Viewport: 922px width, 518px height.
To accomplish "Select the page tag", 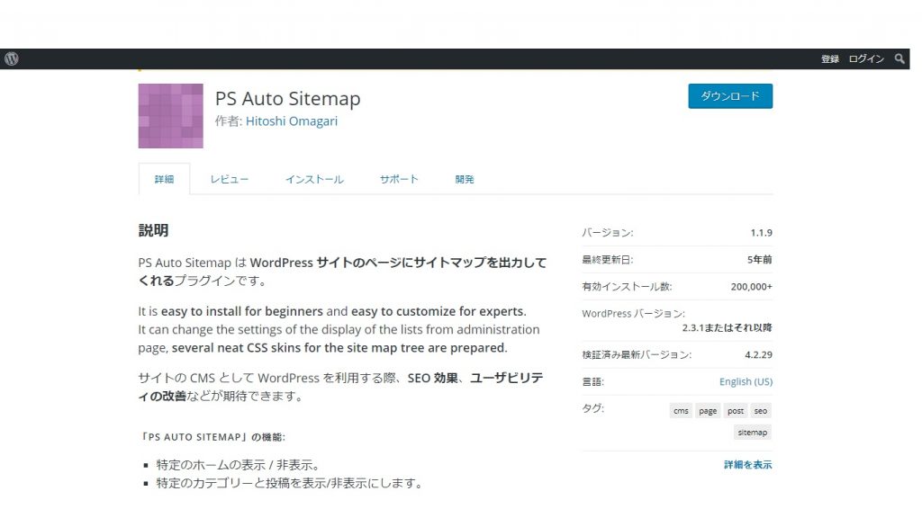I will (x=708, y=410).
